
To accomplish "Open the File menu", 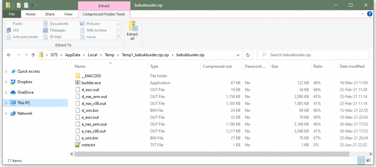I will tap(12, 14).
